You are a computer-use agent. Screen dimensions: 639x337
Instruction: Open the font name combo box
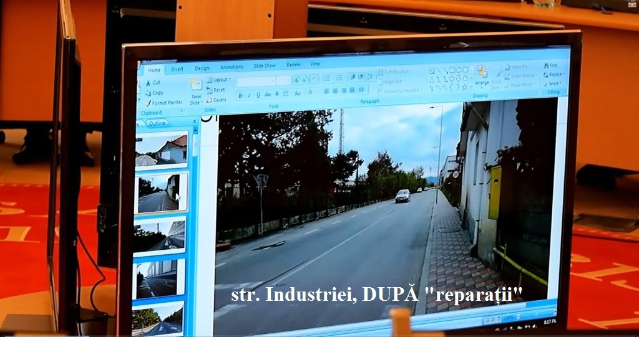pyautogui.click(x=255, y=81)
